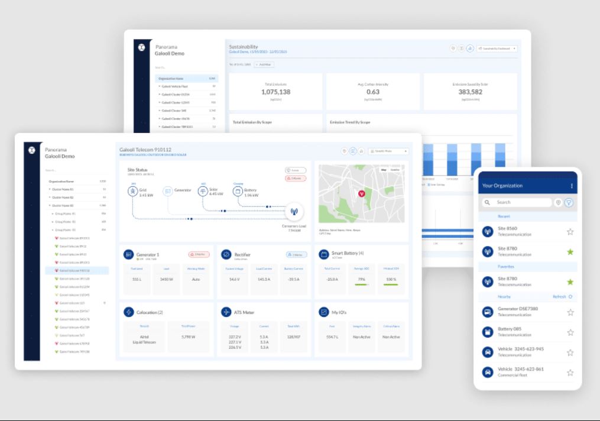Screen dimensions: 600x421
Task: Click the Solar source icon
Action: (x=203, y=190)
